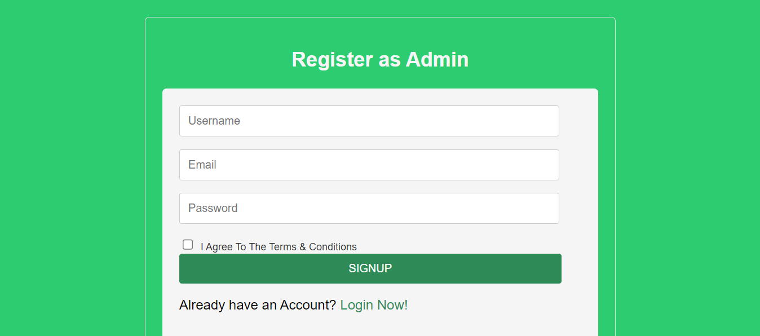The width and height of the screenshot is (760, 336).
Task: Place cursor in the first form field
Action: (369, 121)
